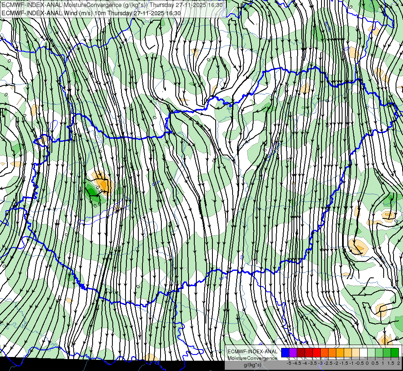Click the -3.5 legend tick label

313,363
